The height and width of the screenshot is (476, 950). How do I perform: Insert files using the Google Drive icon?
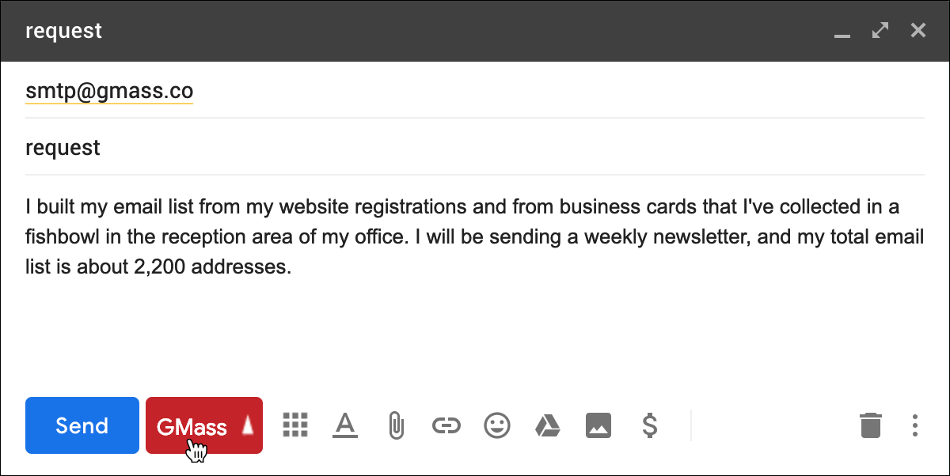click(x=548, y=425)
